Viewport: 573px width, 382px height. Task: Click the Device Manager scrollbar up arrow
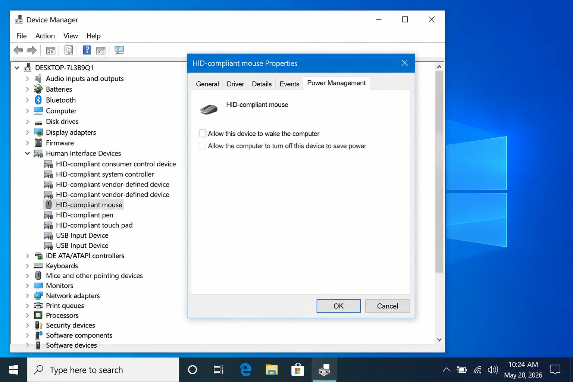(x=439, y=67)
